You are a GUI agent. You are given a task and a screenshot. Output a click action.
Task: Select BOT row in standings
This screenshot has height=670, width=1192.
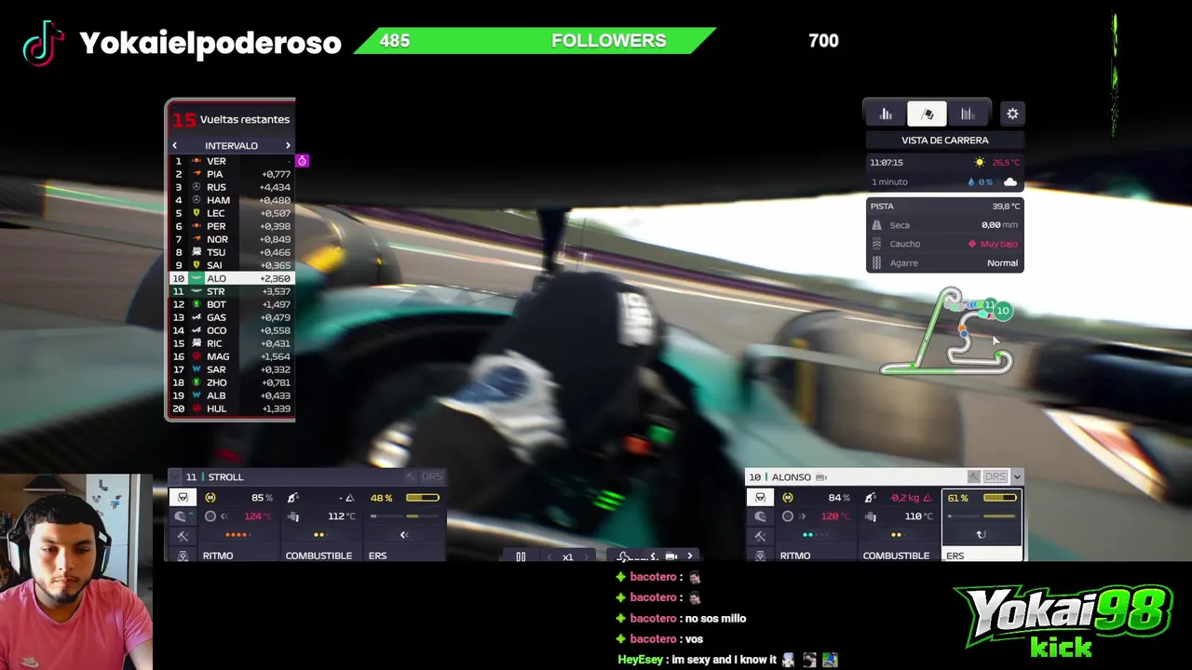coord(230,304)
